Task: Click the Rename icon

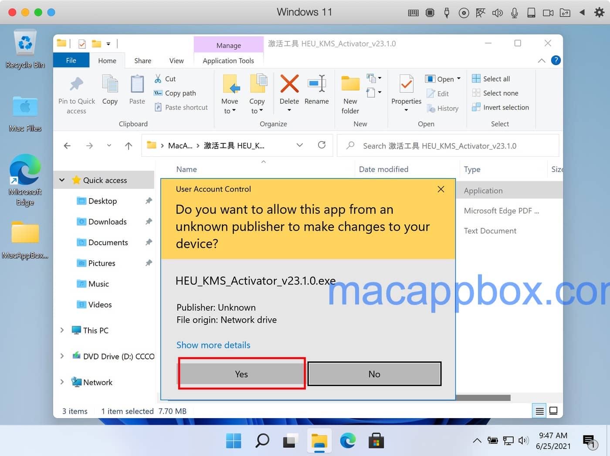Action: pyautogui.click(x=317, y=84)
